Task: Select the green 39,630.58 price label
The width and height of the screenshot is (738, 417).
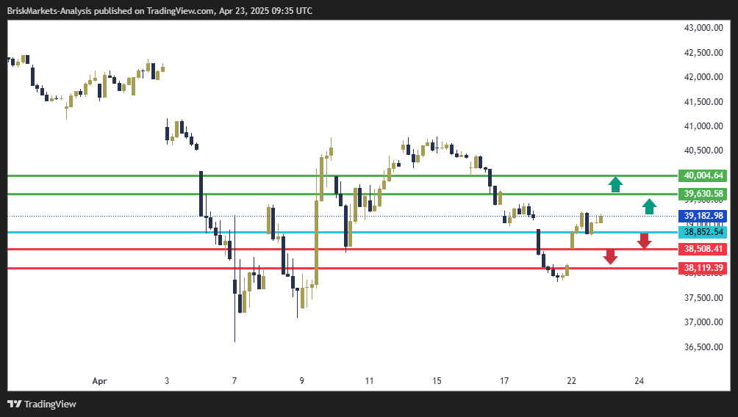Action: click(704, 194)
